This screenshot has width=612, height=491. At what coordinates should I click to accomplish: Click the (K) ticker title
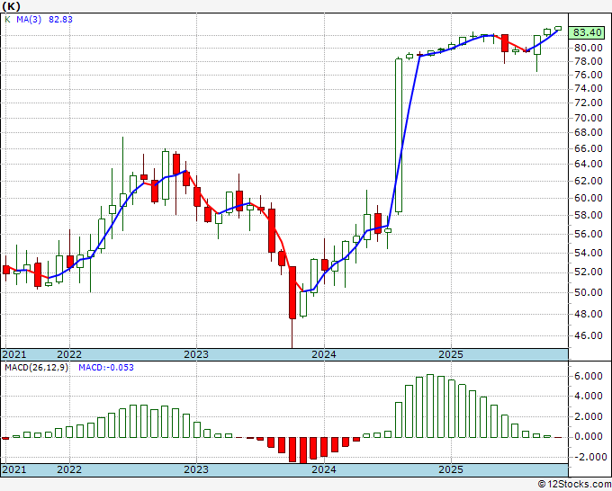click(x=12, y=6)
